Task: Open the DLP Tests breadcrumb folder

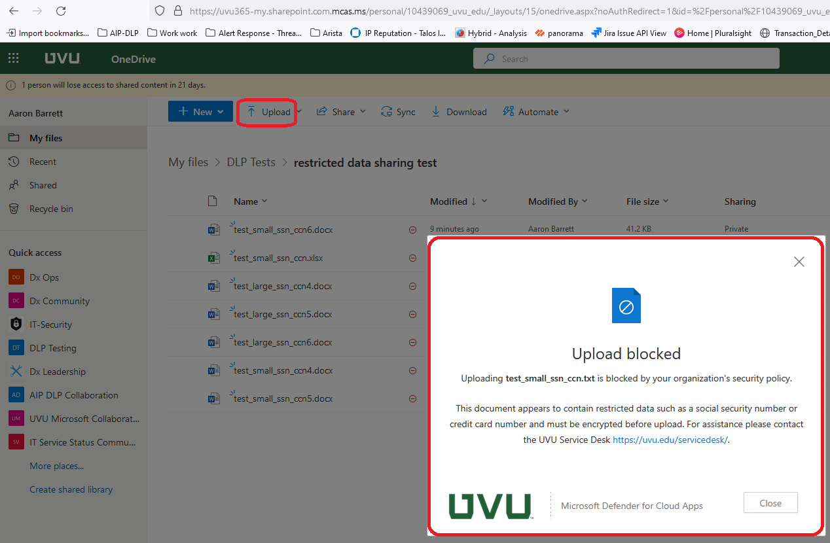Action: point(251,162)
